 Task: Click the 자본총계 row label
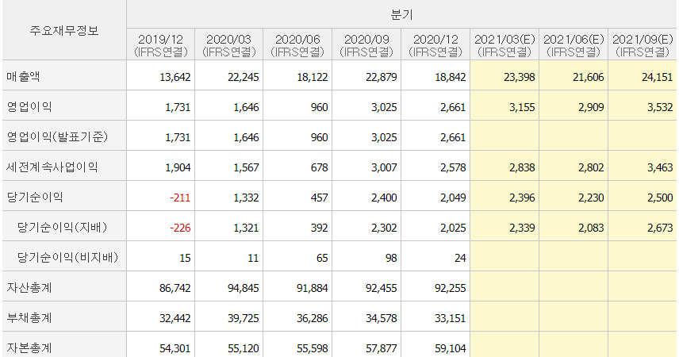pos(29,347)
